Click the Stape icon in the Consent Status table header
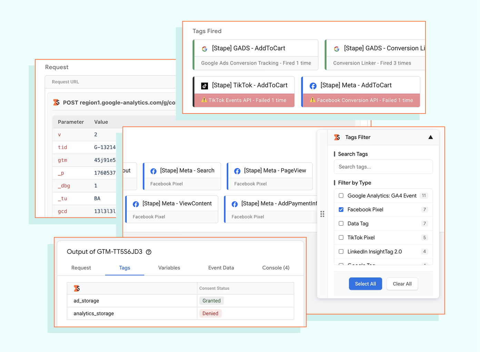The width and height of the screenshot is (480, 352). click(77, 288)
